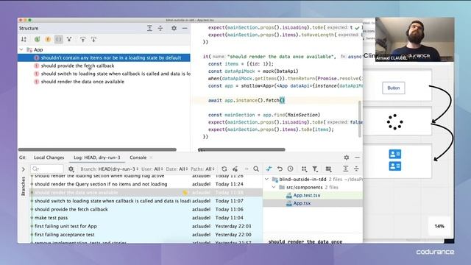Click the revert selected changes icon
The width and height of the screenshot is (471, 265).
(x=280, y=169)
